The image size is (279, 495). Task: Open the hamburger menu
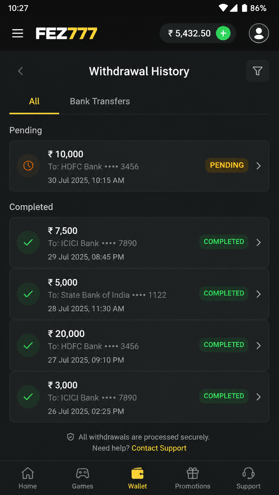click(x=17, y=33)
